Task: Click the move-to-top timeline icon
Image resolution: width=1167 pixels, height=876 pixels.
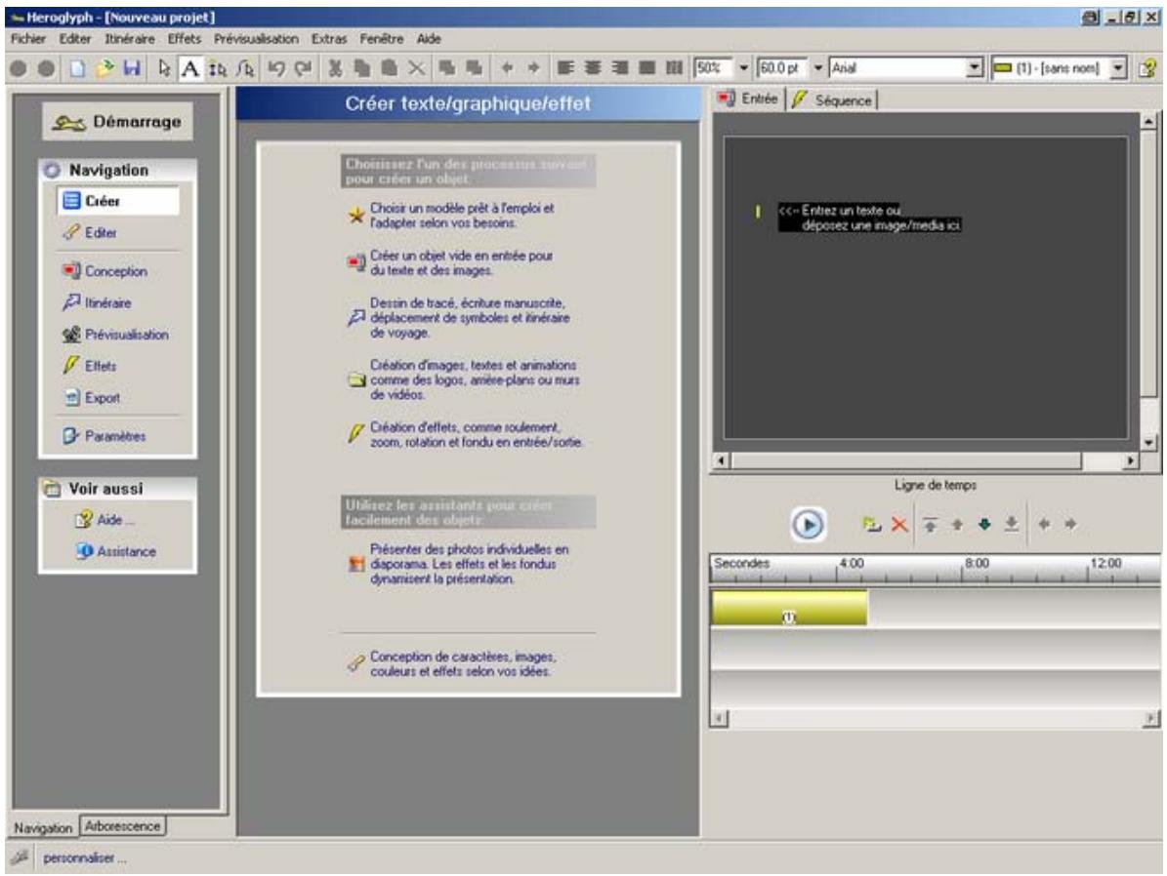Action: coord(930,524)
